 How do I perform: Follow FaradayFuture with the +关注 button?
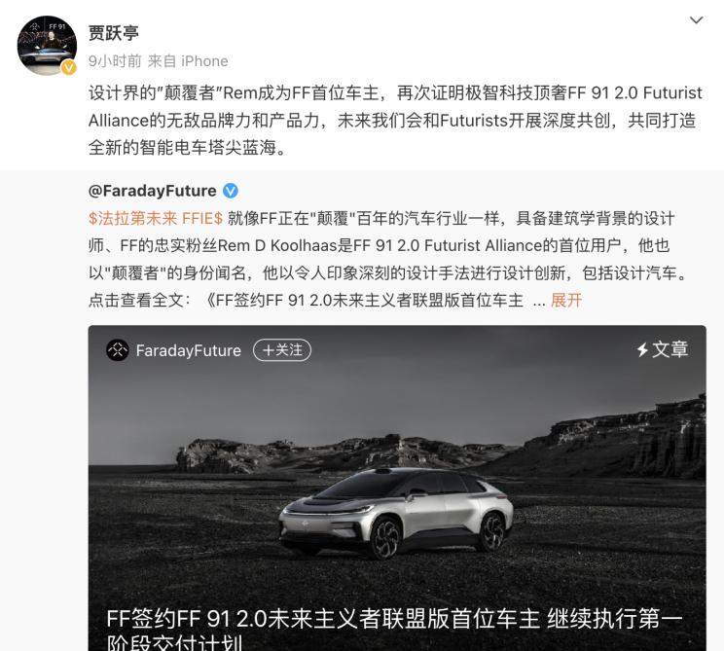point(282,350)
